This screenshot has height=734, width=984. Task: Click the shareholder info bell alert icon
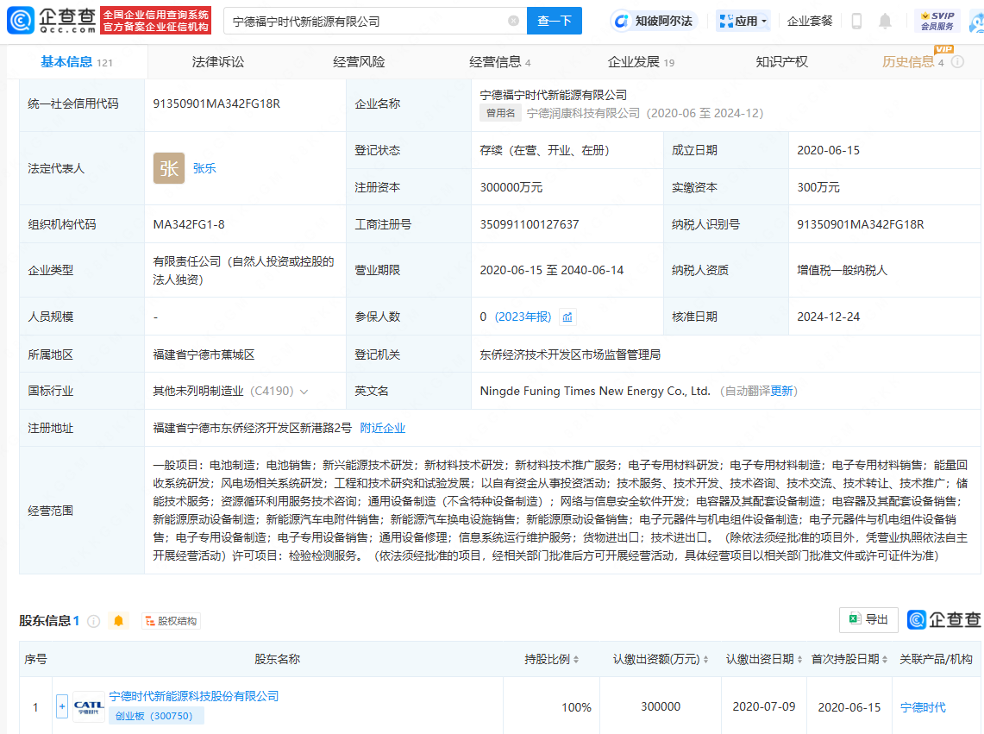[119, 621]
